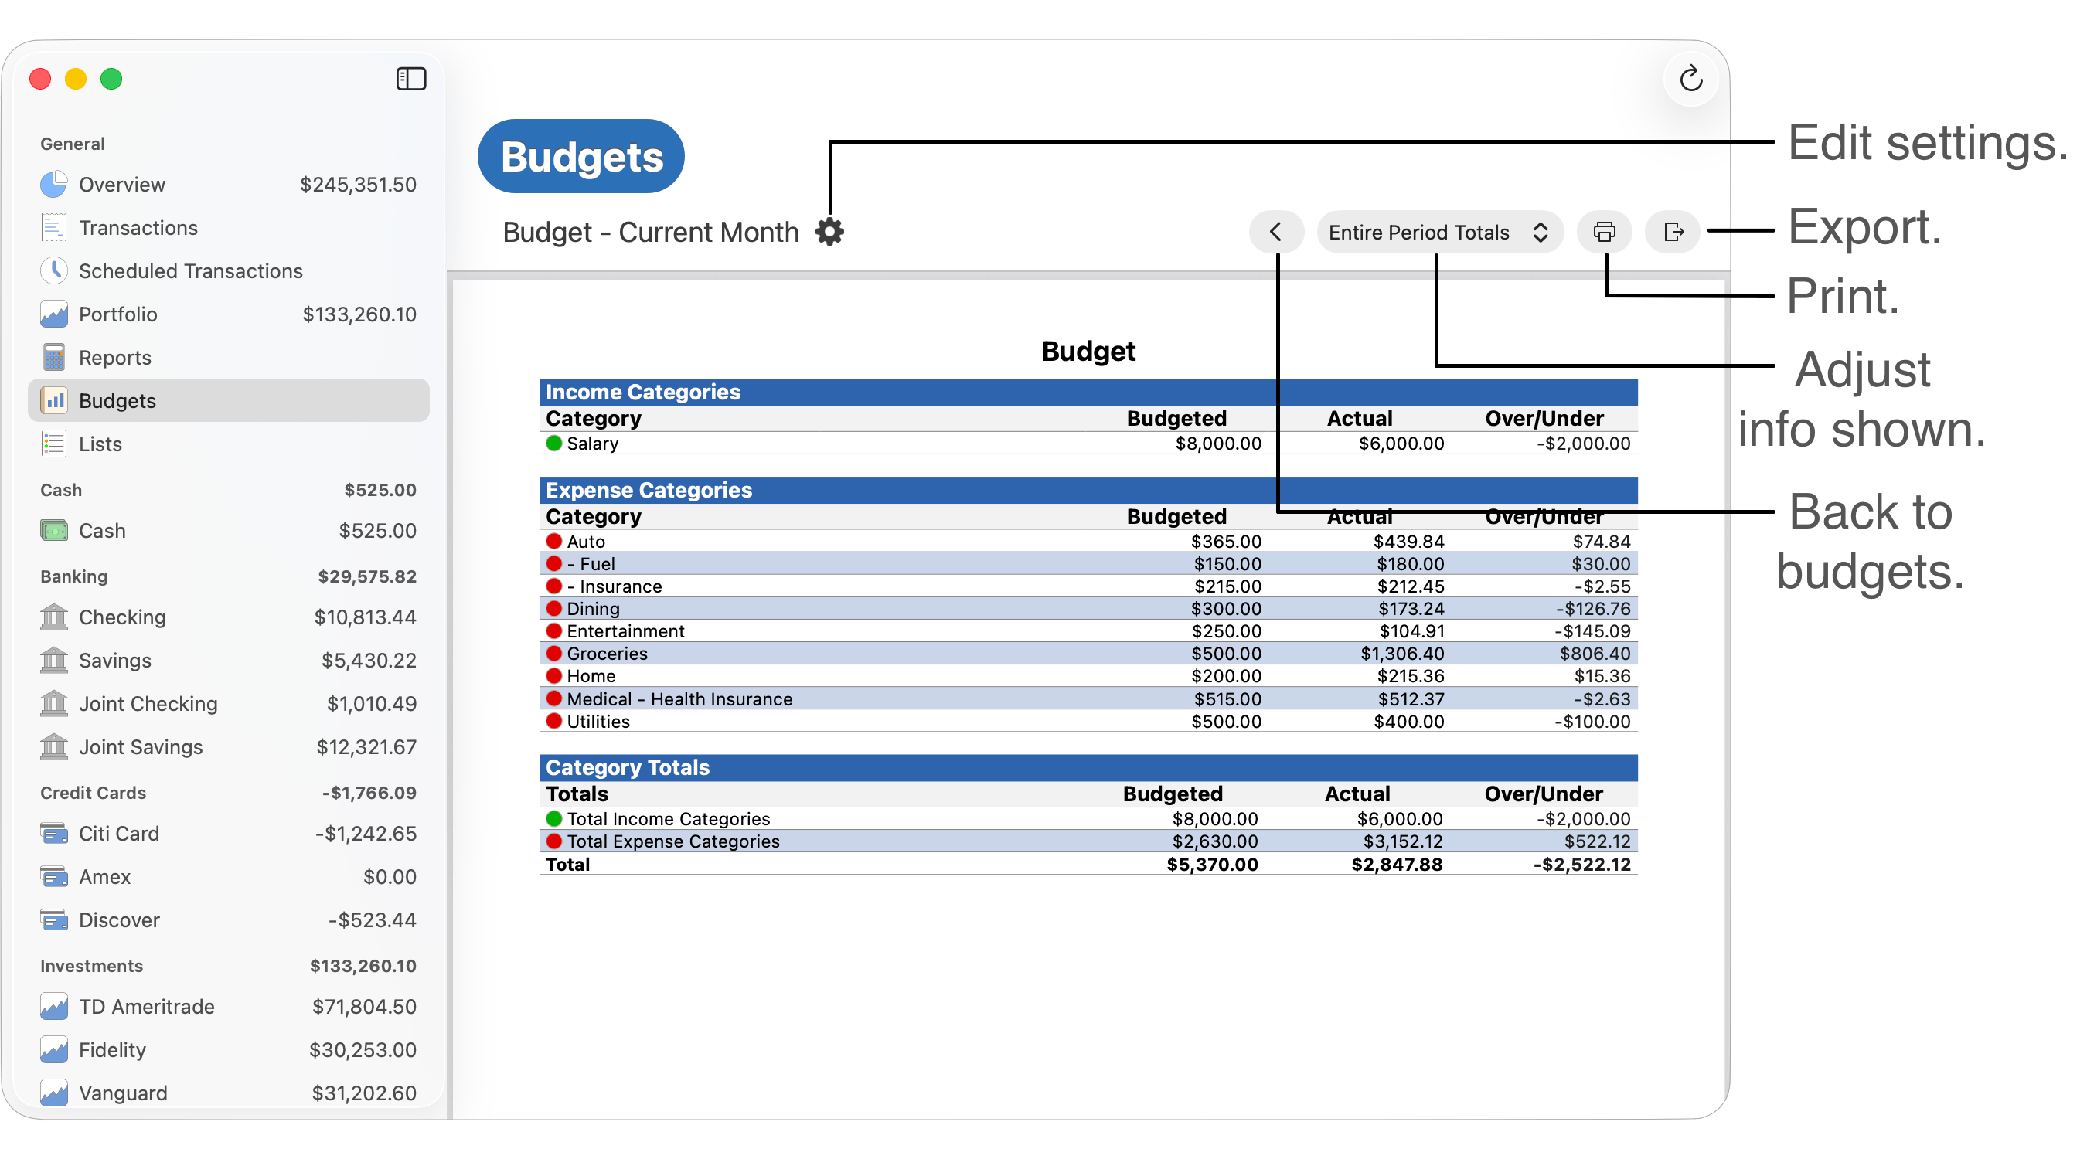2087x1159 pixels.
Task: Open Scheduled Transactions
Action: (x=190, y=271)
